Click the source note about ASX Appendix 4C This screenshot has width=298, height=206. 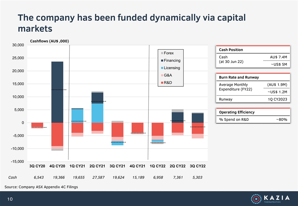tap(41, 187)
